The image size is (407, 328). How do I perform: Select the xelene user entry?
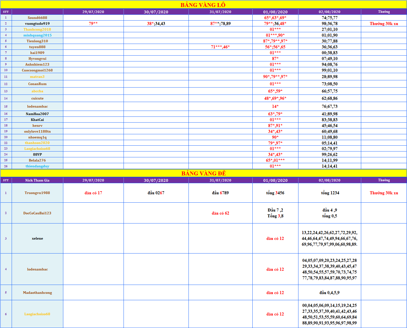coord(37,238)
